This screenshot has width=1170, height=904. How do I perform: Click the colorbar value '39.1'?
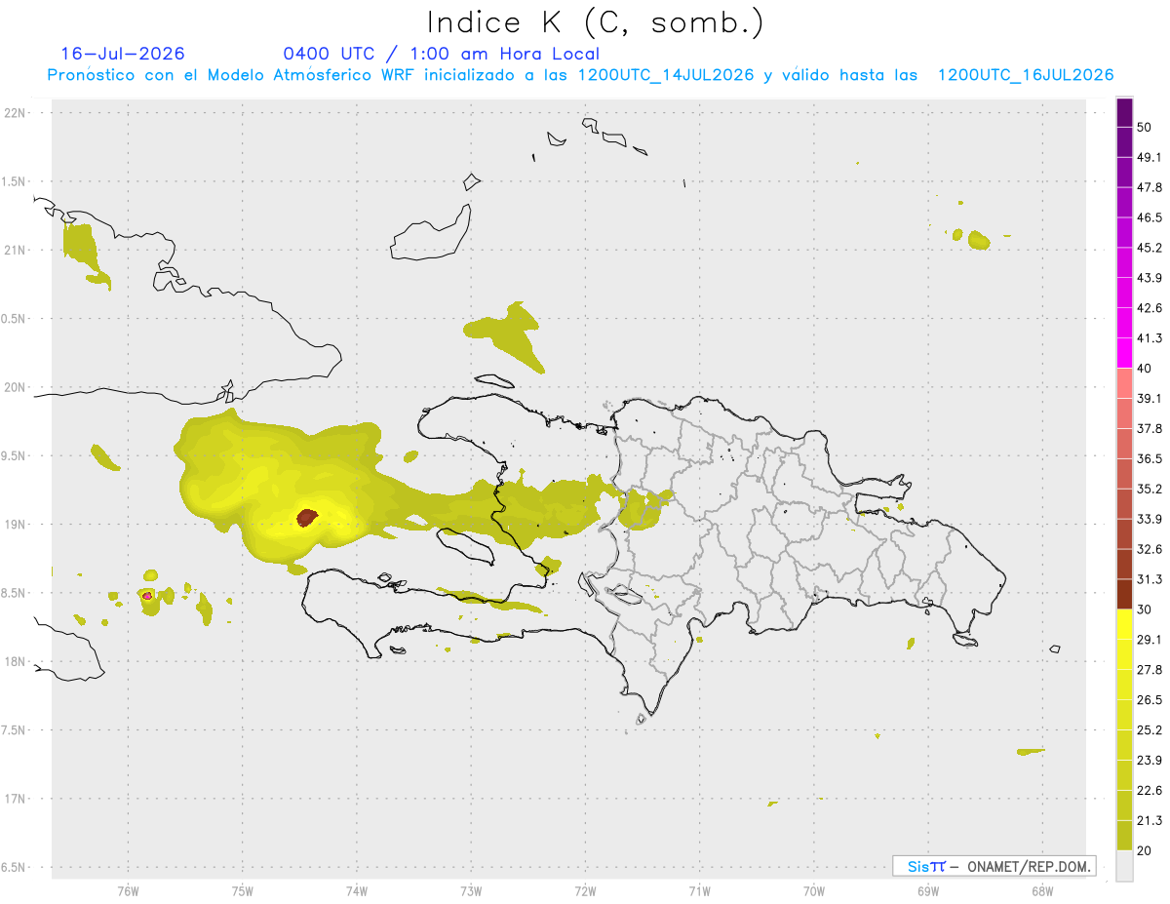(1150, 399)
